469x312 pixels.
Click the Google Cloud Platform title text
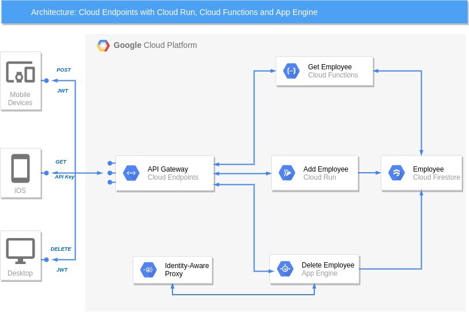coord(155,45)
